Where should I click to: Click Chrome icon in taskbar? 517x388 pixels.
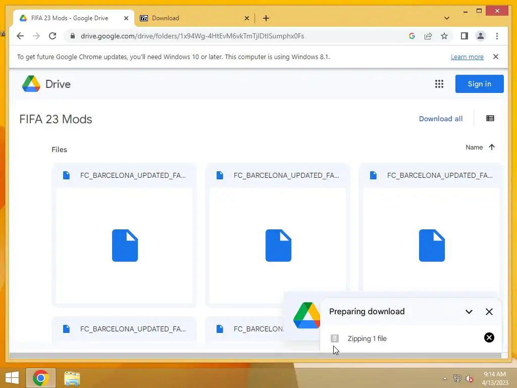[x=41, y=378]
